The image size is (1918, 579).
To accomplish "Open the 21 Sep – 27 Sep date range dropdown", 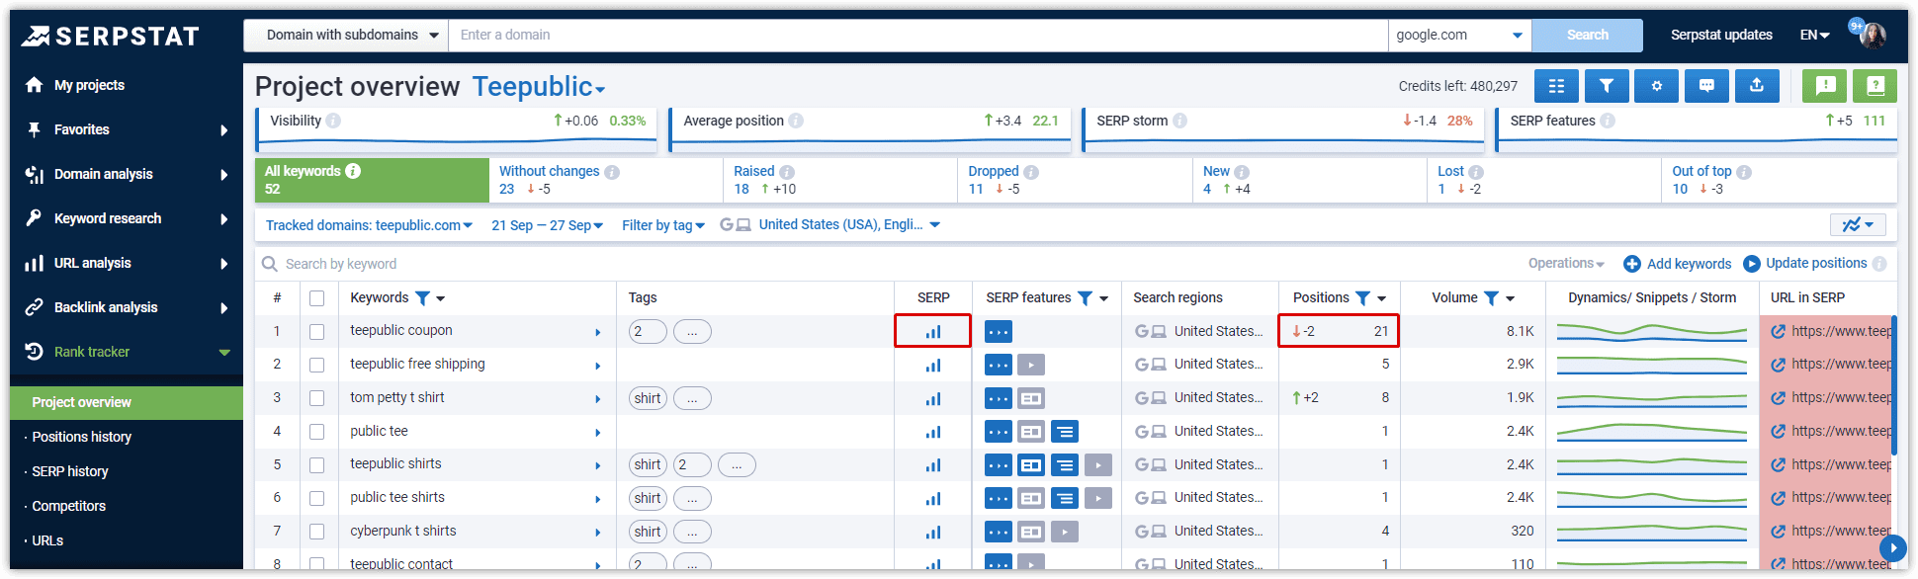I will [547, 225].
